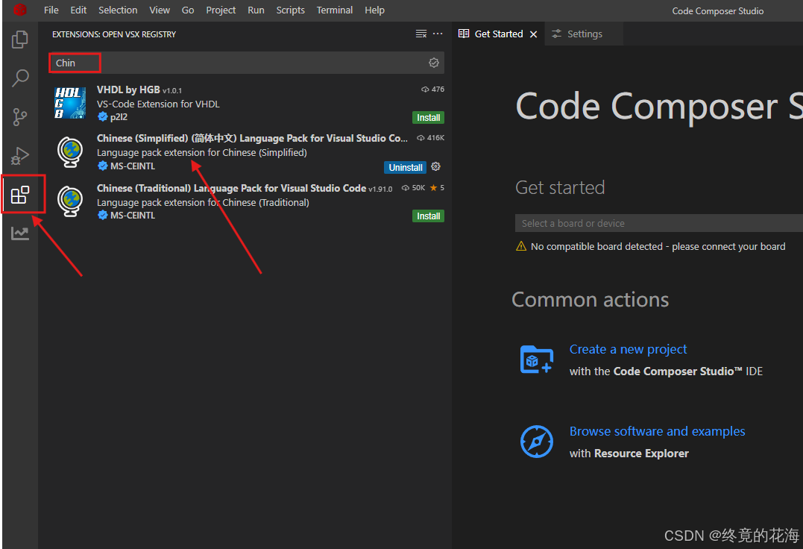Click MS-CEINTL publisher under Chinese (Simplified)

point(133,166)
